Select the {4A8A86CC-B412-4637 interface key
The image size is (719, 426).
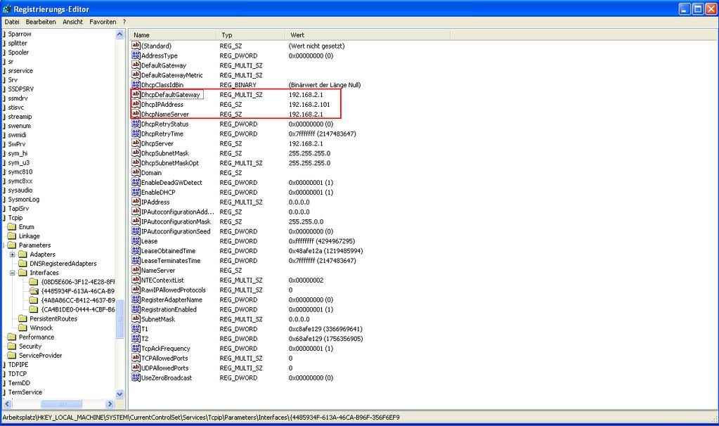(x=78, y=300)
